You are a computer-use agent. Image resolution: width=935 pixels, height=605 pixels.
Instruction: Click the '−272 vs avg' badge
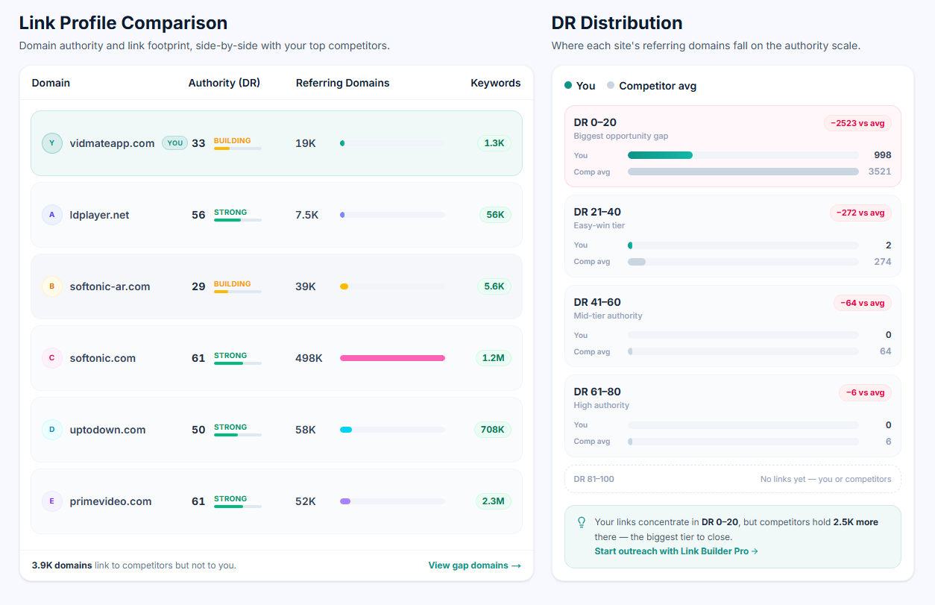tap(860, 213)
